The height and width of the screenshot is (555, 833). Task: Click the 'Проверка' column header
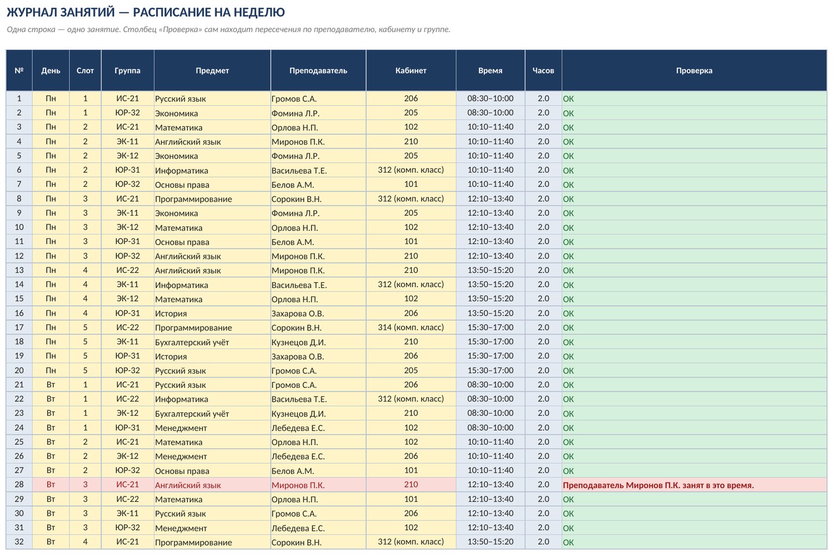coord(694,71)
